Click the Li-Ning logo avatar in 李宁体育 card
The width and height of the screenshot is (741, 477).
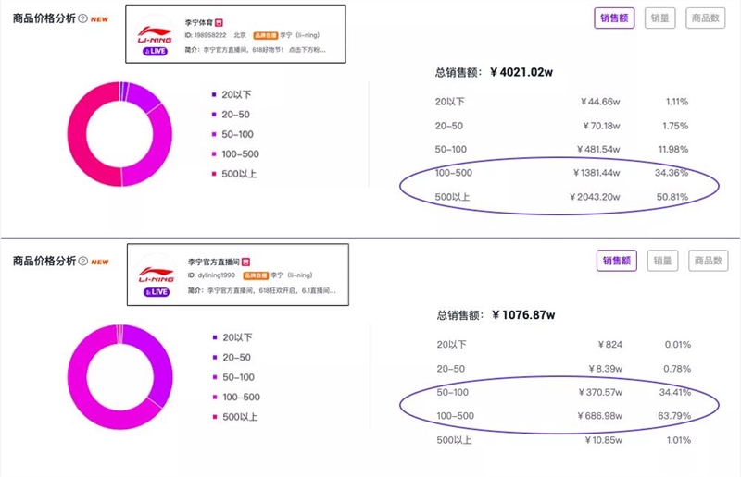[x=155, y=33]
